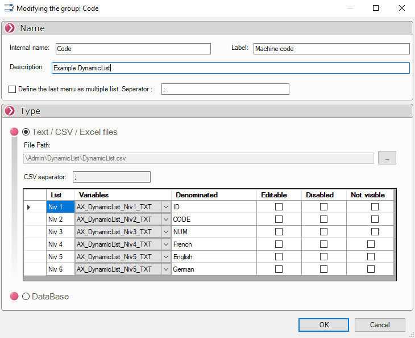This screenshot has width=415, height=338.
Task: Maximize the dialog window
Action: pos(376,9)
